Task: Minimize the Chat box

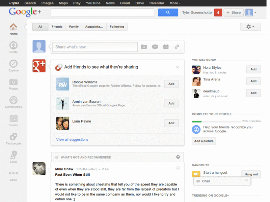Action: coord(246,180)
